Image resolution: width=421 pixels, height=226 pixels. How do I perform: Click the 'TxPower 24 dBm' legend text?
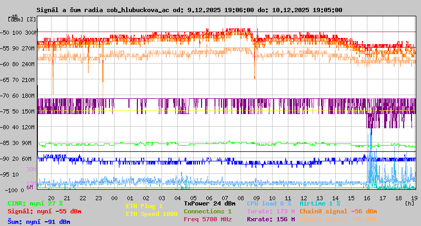pos(209,203)
